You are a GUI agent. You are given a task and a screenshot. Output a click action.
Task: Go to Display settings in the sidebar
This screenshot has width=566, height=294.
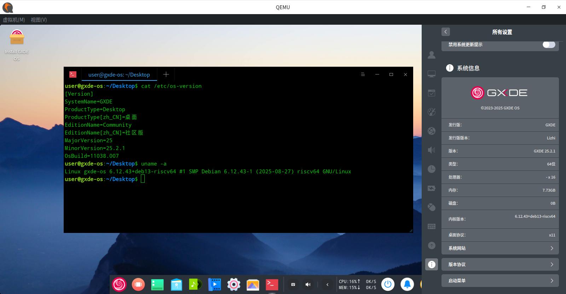point(432,74)
